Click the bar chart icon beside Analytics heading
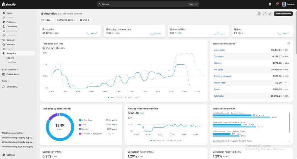Image resolution: width=297 pixels, height=159 pixels. tap(42, 14)
